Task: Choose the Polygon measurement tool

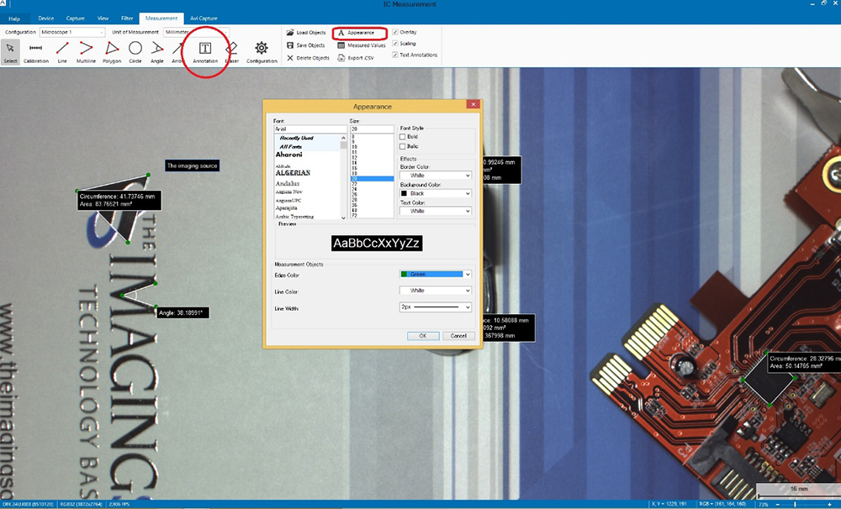Action: coord(112,52)
